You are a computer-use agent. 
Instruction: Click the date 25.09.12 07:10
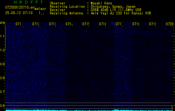(x=19, y=13)
